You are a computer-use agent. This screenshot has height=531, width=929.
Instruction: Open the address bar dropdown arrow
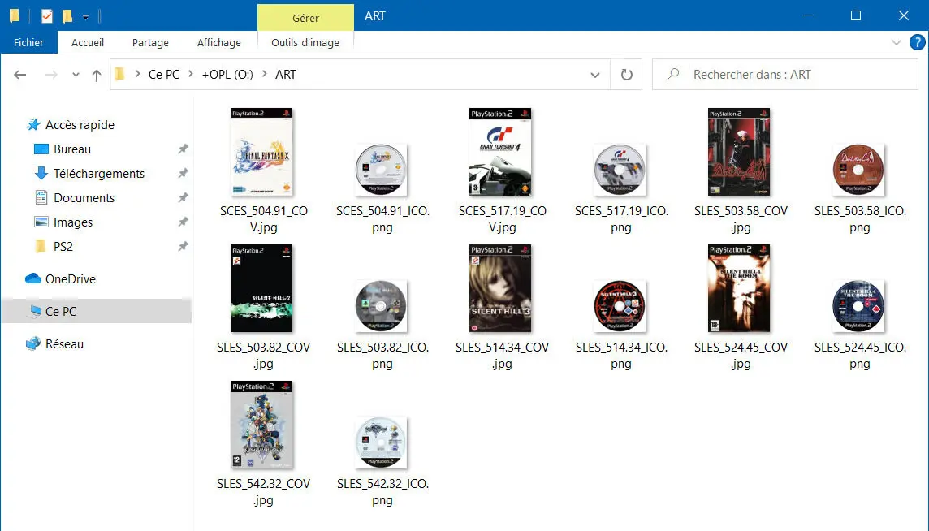pos(595,74)
